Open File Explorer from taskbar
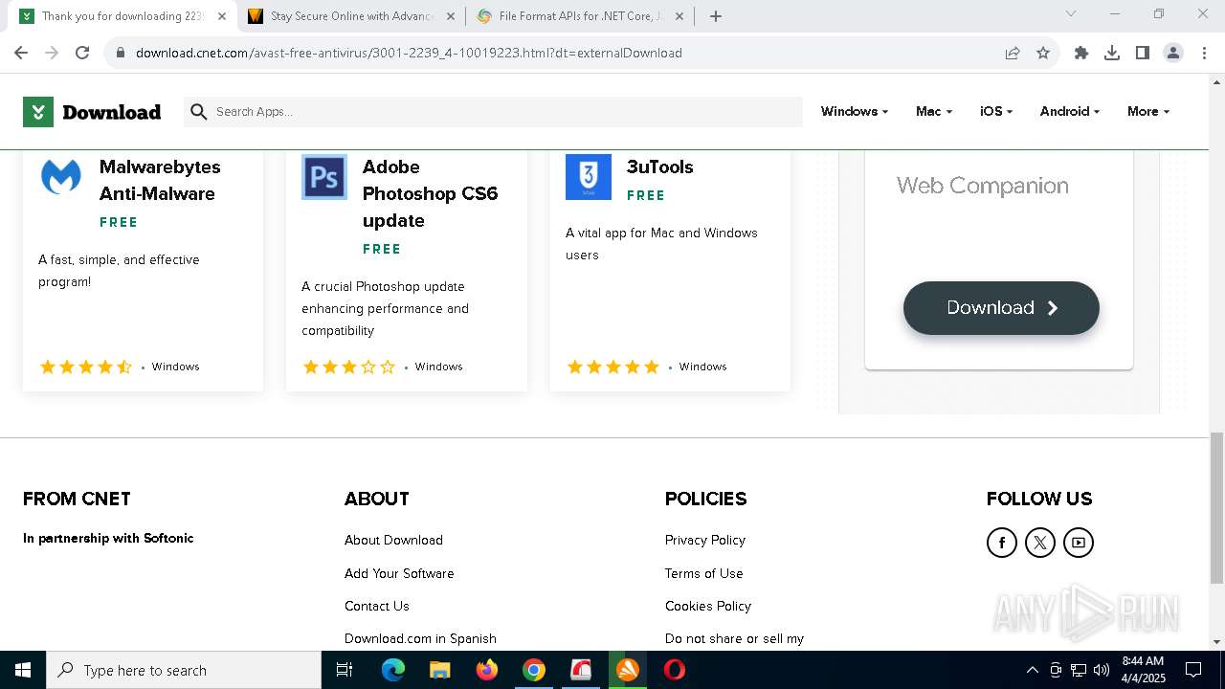Viewport: 1225px width, 689px height. point(440,670)
